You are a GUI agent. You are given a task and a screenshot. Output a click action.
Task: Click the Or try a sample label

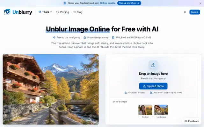120,102
